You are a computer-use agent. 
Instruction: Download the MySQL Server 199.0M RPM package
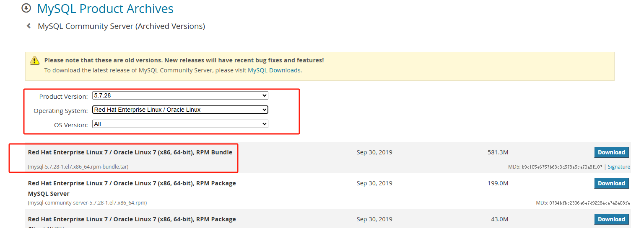[x=611, y=183]
